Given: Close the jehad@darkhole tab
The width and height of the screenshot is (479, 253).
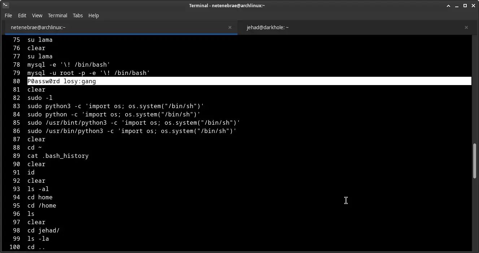Looking at the screenshot, I should coord(466,27).
